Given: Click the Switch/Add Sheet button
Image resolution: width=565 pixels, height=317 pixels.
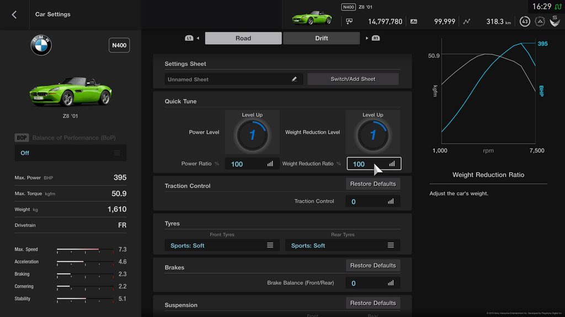Looking at the screenshot, I should [353, 79].
